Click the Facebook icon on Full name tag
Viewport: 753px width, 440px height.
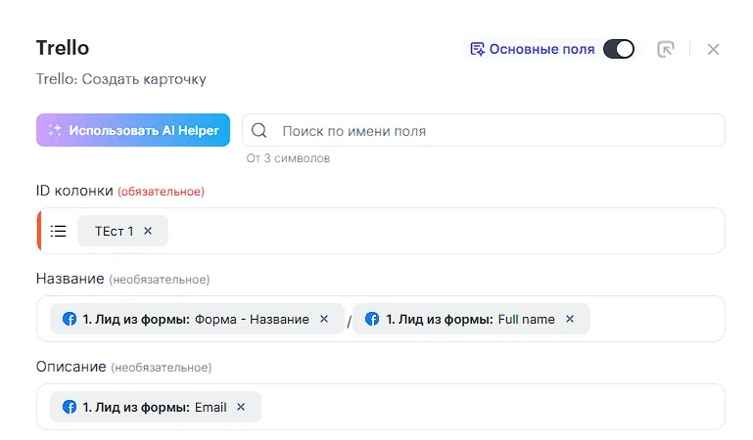372,319
